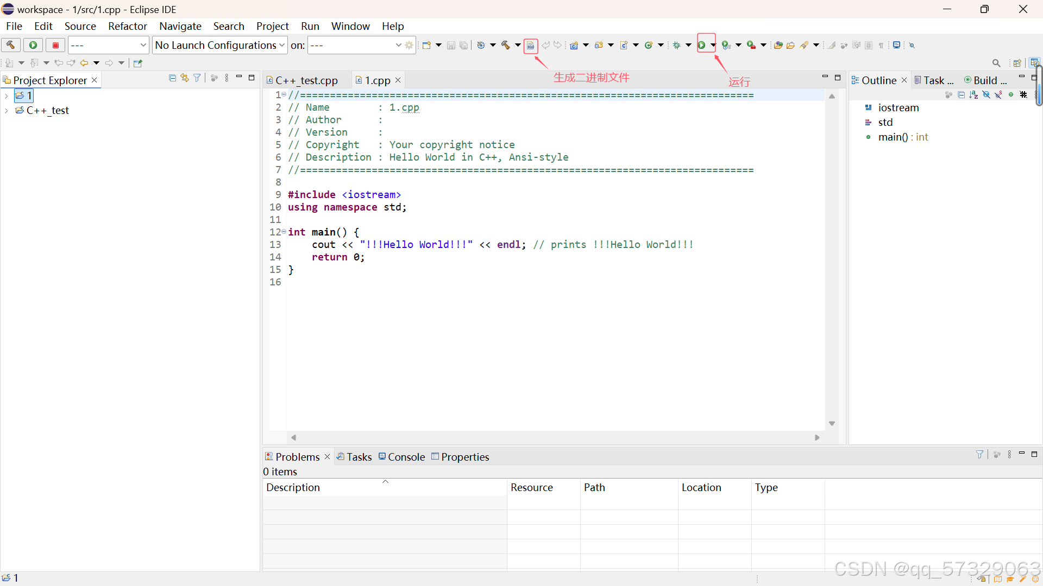Toggle Link with Editor in Project Explorer
Image resolution: width=1043 pixels, height=586 pixels.
185,78
